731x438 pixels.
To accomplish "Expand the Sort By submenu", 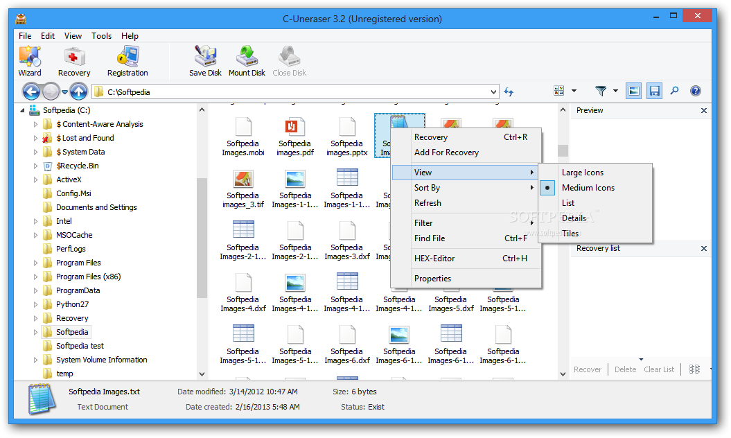I will pyautogui.click(x=466, y=188).
